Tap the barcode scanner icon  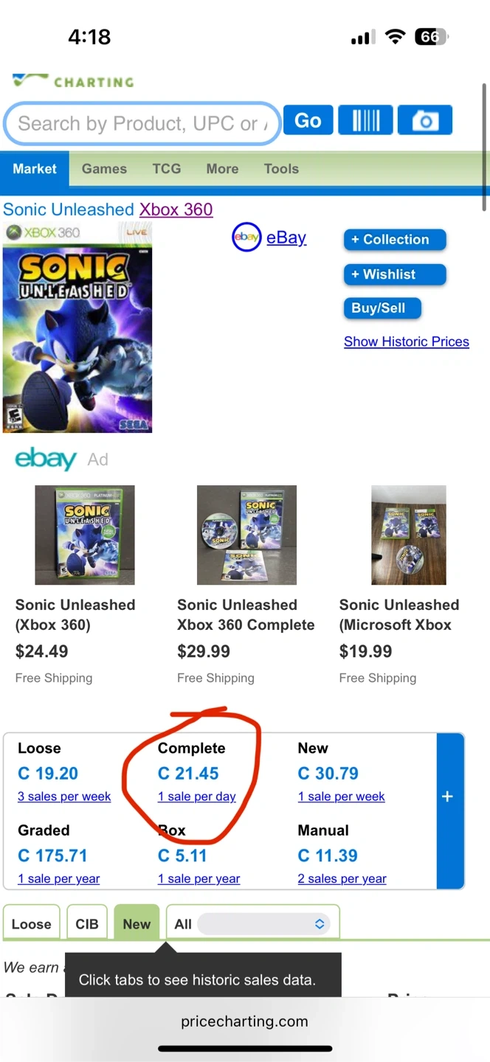tap(365, 121)
